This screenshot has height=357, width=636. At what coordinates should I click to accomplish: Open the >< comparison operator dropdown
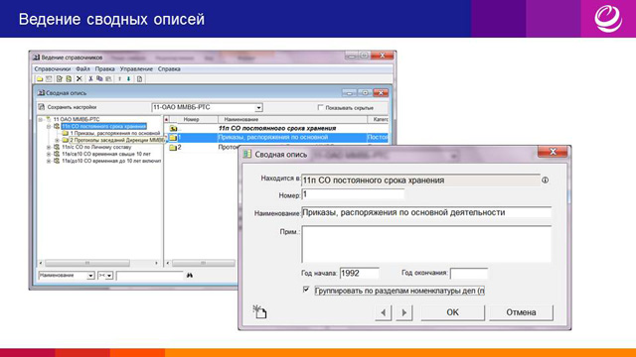tap(109, 276)
